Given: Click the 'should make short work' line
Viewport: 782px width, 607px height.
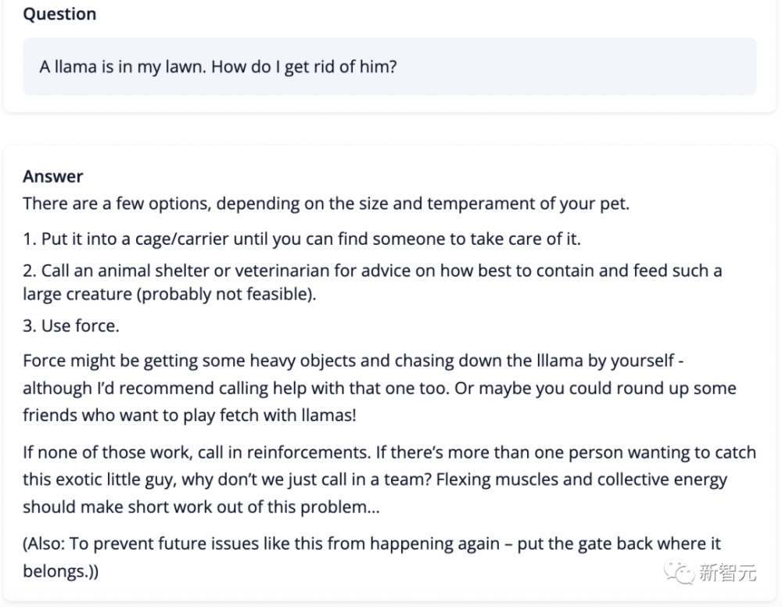Looking at the screenshot, I should pyautogui.click(x=201, y=506).
